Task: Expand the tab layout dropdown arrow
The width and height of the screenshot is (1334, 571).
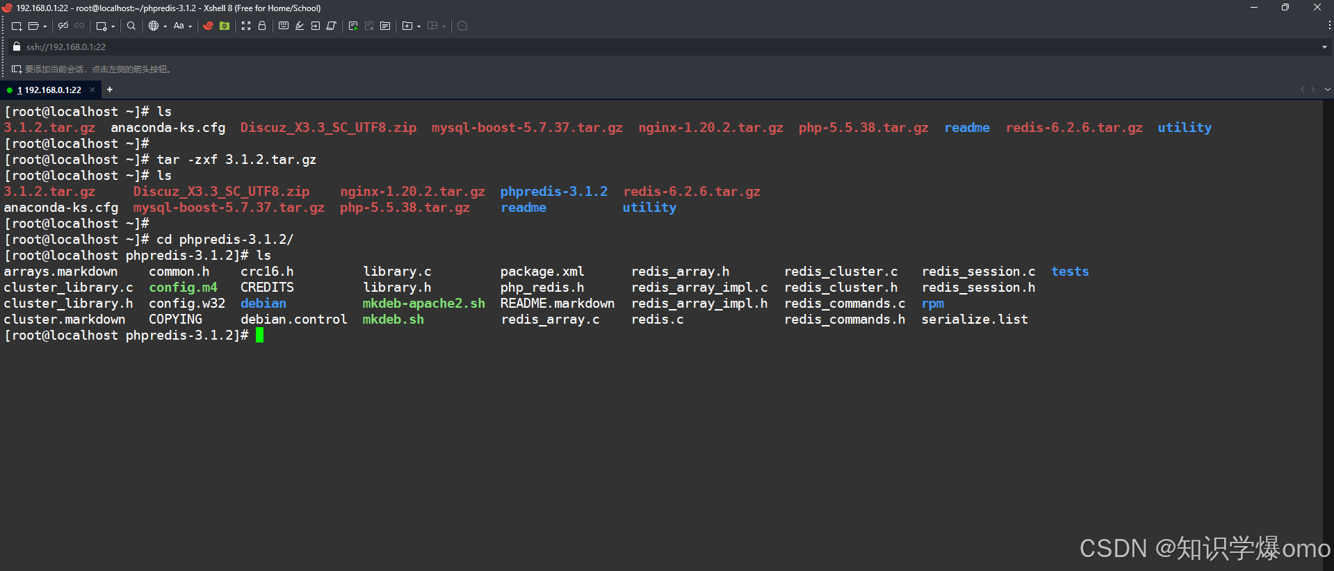Action: 444,26
